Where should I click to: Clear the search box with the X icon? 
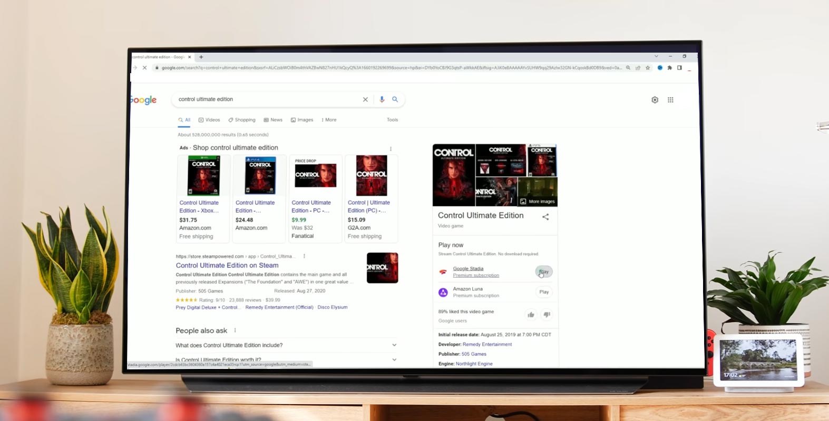365,99
